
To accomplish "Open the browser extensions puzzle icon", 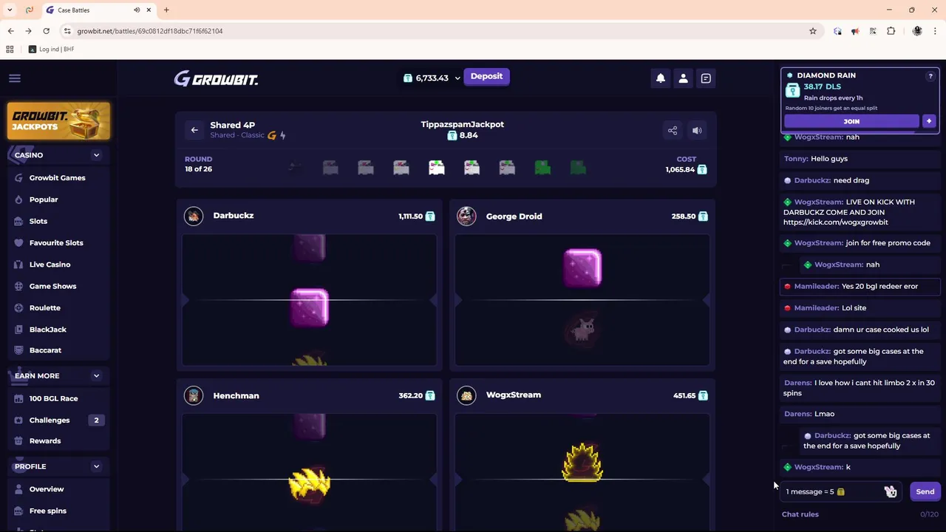I will tap(891, 31).
